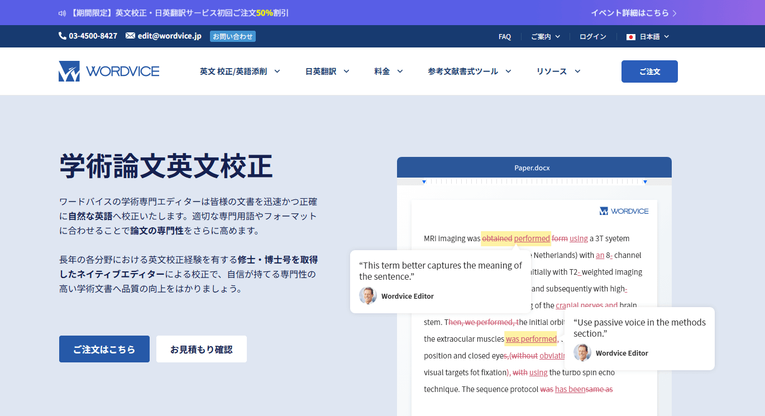The image size is (765, 416).
Task: Click the 50% discount promotion text
Action: tap(180, 13)
